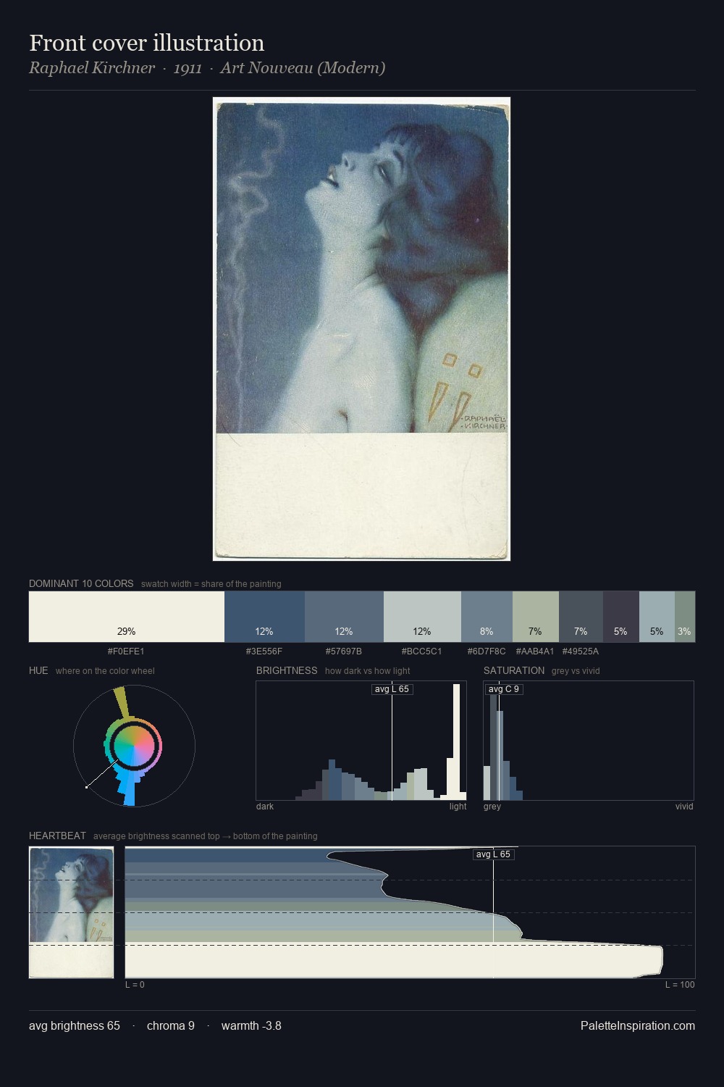Click the dark axis label under Brightness

[265, 807]
